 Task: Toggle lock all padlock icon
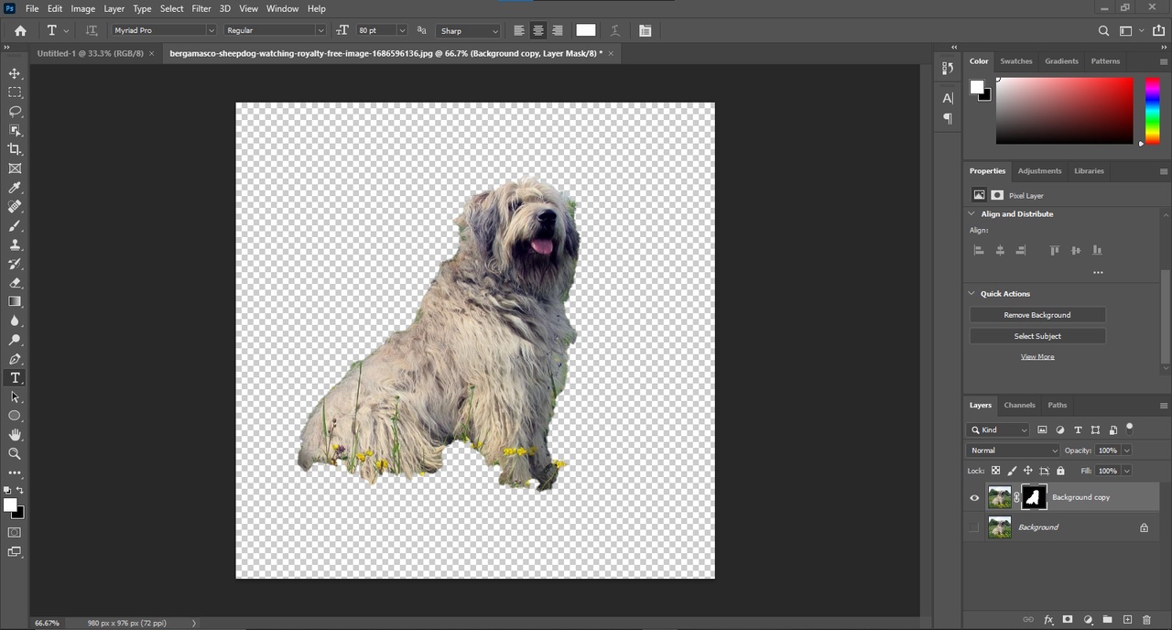[x=1060, y=471]
